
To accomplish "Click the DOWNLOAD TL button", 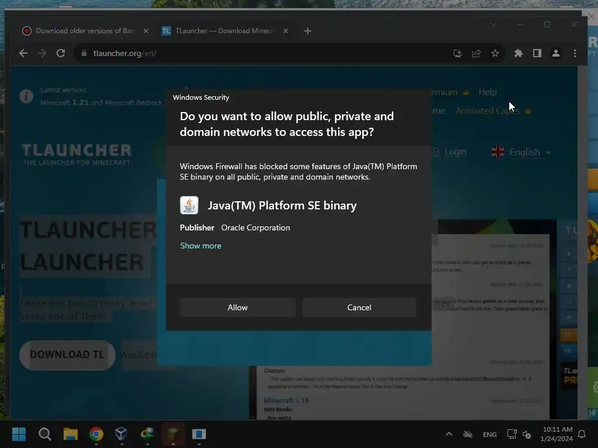I will [x=68, y=355].
